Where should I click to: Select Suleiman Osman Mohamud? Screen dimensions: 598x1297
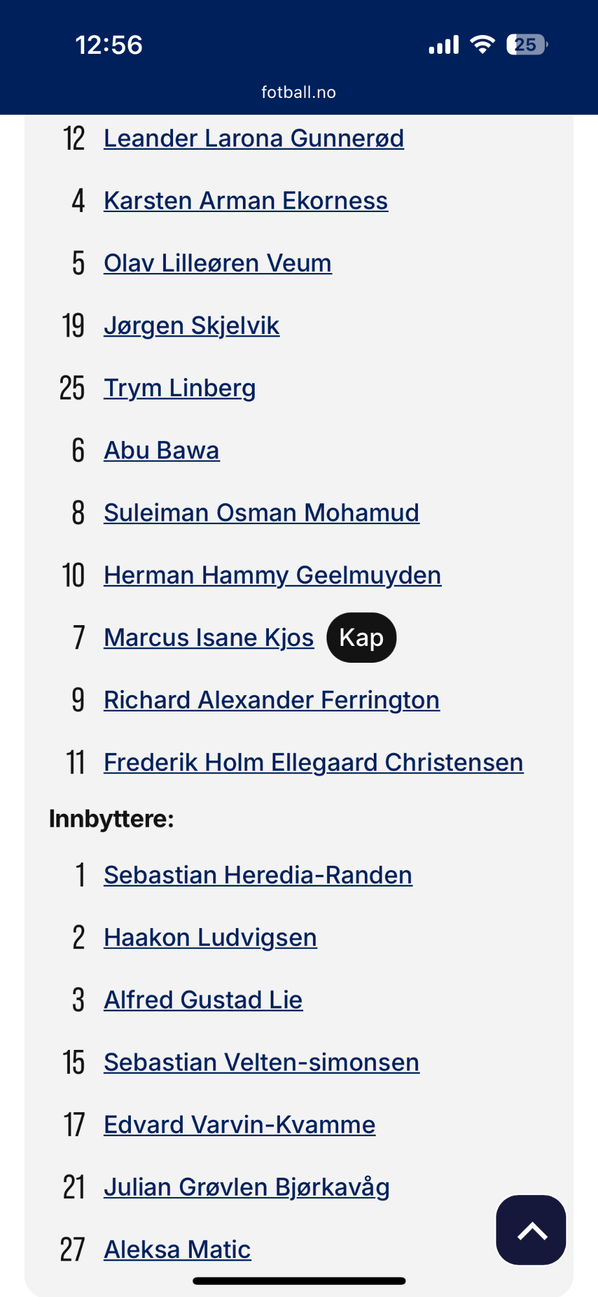coord(262,512)
